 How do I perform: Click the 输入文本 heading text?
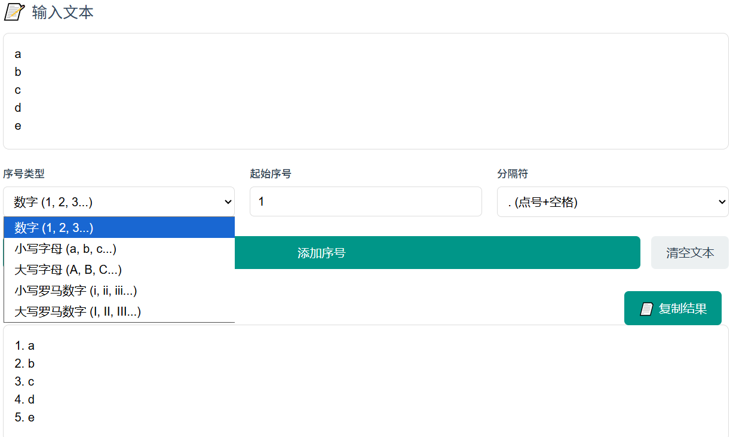pyautogui.click(x=63, y=13)
